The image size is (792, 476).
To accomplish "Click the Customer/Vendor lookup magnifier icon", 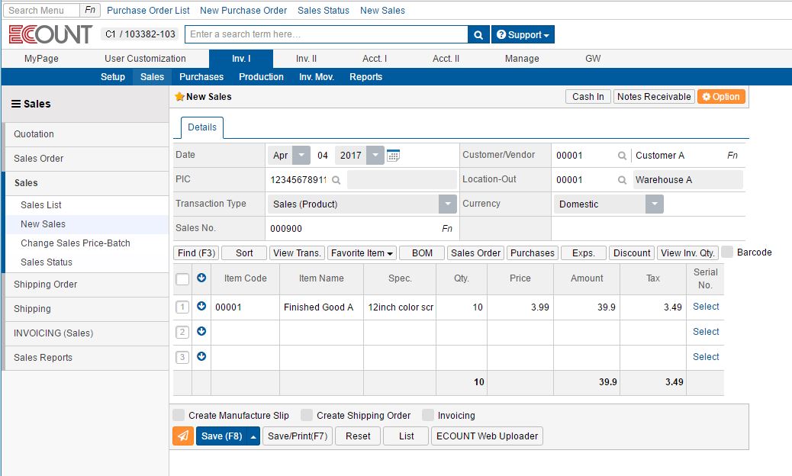I will pyautogui.click(x=623, y=156).
